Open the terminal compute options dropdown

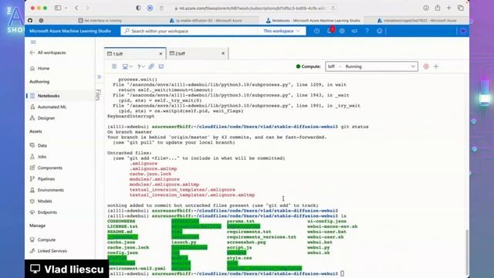pyautogui.click(x=127, y=66)
